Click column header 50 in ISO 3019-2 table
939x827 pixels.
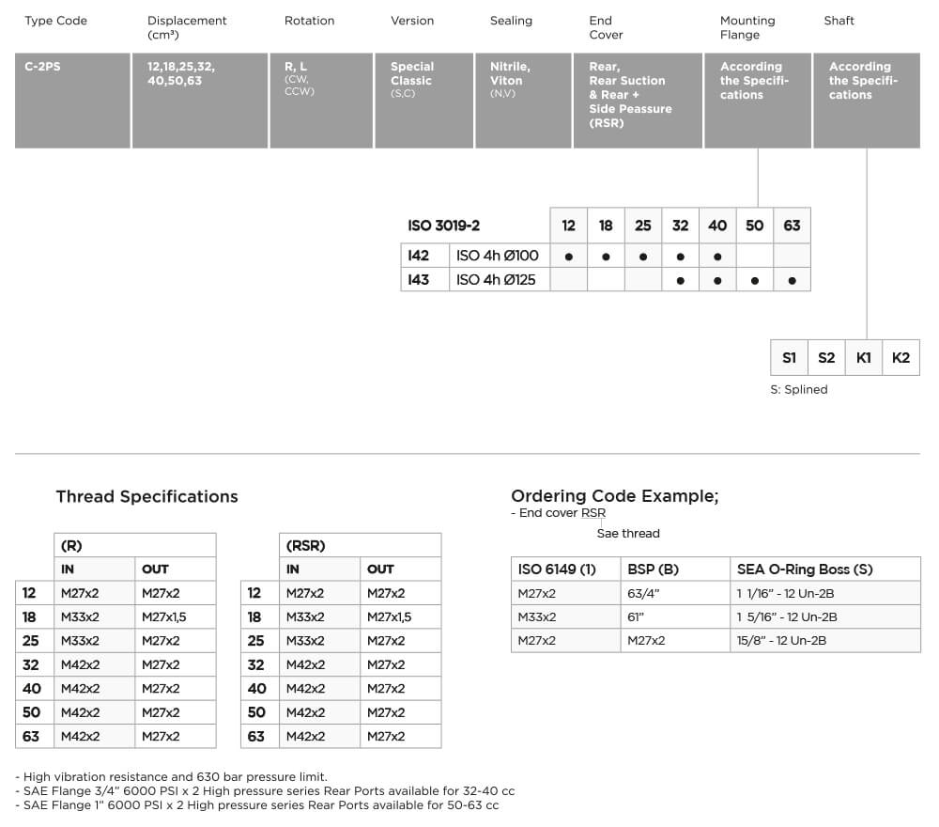[755, 226]
